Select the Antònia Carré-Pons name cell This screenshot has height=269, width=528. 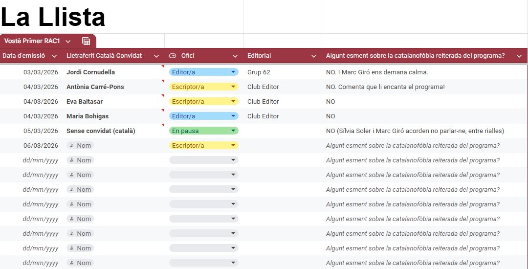click(x=95, y=87)
